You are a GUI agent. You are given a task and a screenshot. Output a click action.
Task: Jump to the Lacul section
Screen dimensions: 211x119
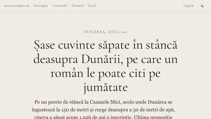[x=92, y=6]
